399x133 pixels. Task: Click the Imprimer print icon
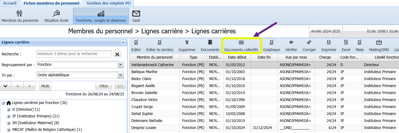click(x=329, y=42)
